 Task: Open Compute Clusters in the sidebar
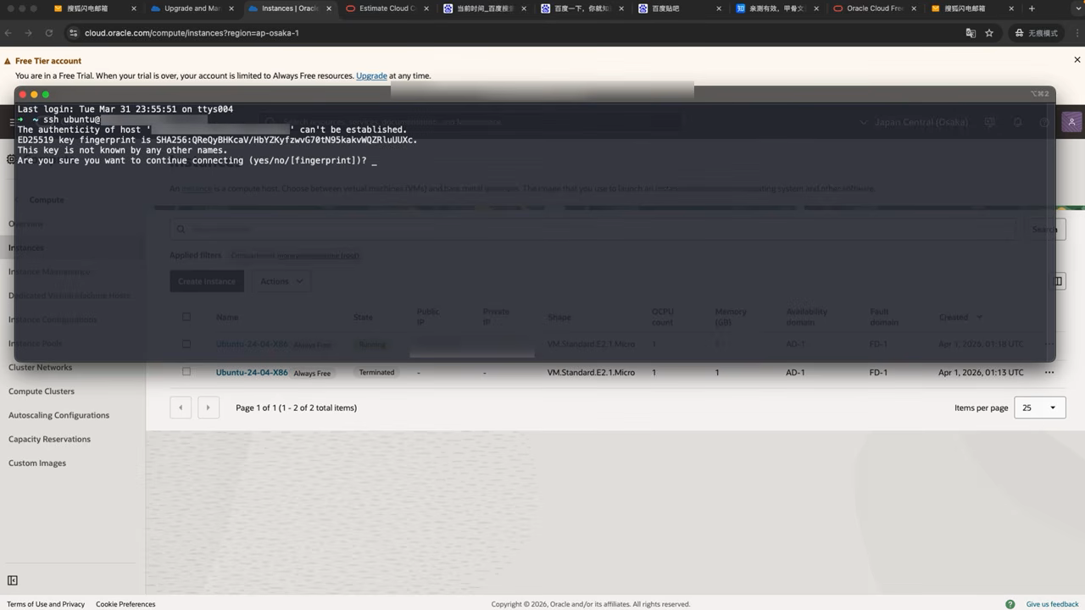click(42, 391)
